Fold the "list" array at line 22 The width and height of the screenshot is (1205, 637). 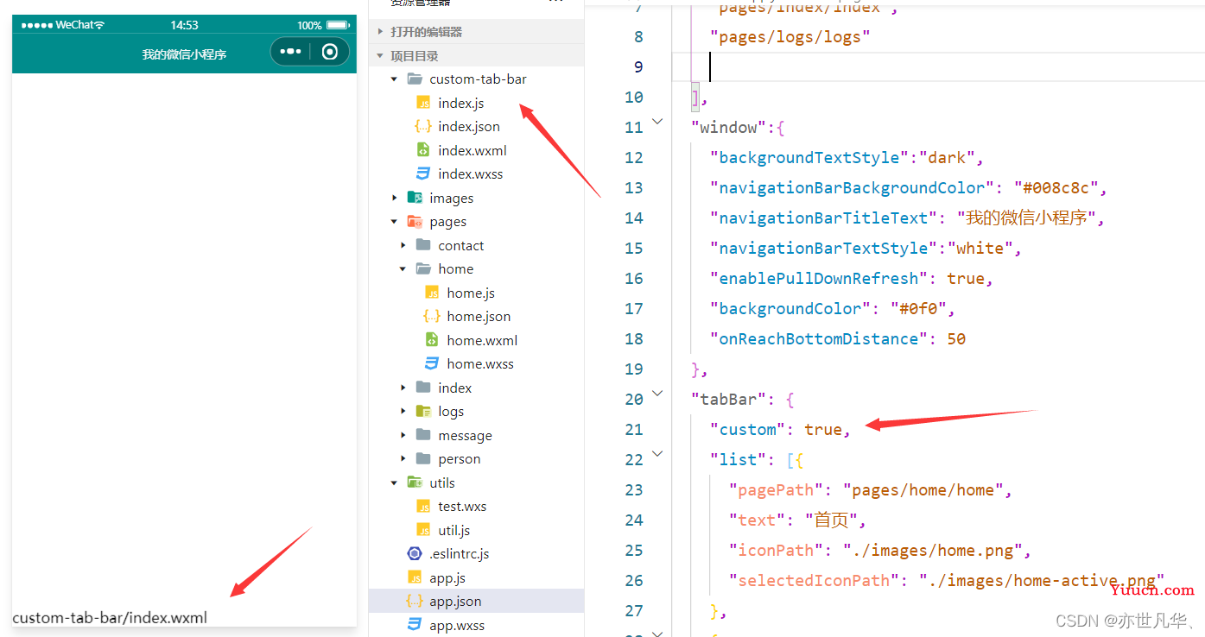tap(657, 454)
